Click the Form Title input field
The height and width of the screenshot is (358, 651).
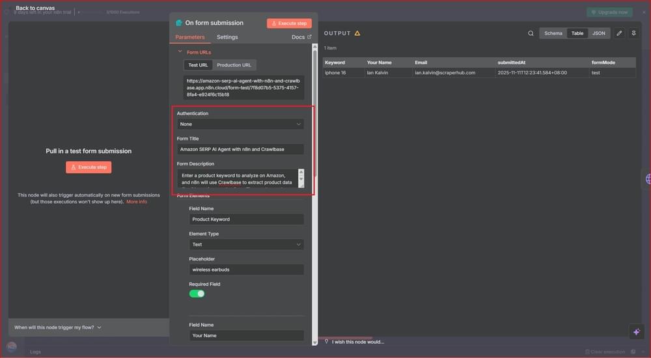tap(240, 149)
